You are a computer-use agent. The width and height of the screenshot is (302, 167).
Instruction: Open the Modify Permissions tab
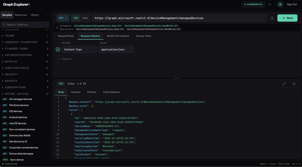coord(118,36)
